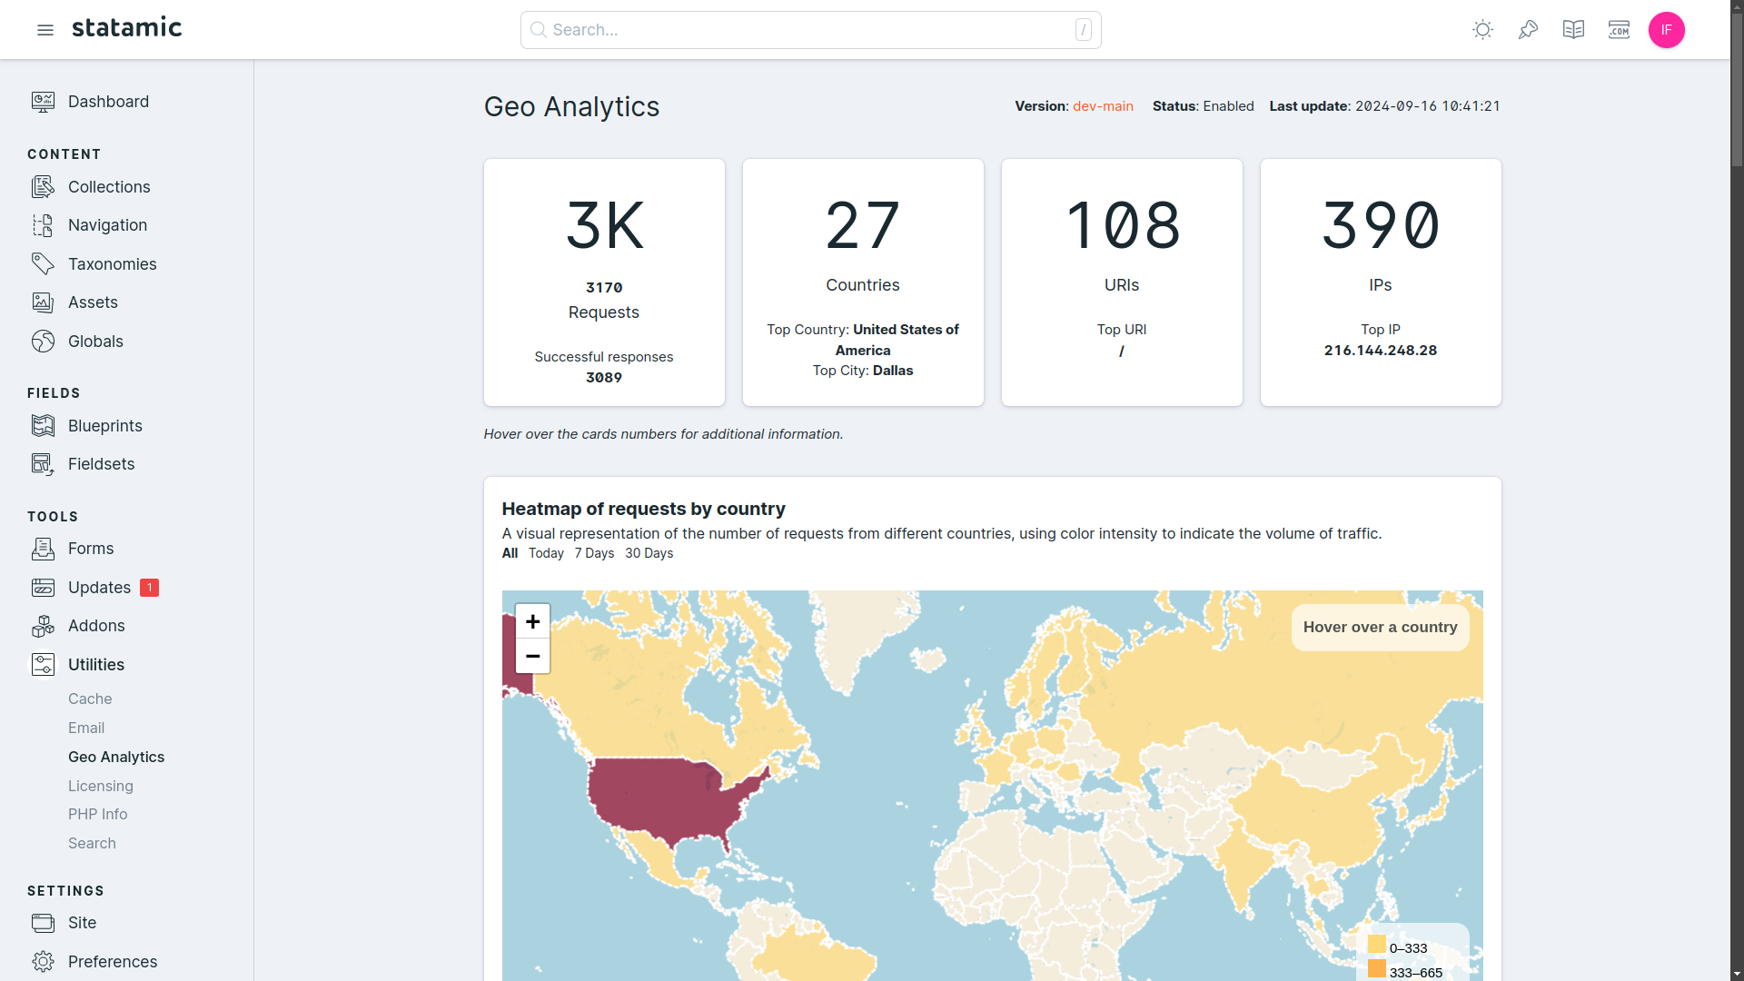1744x981 pixels.
Task: Open the Updates menu item
Action: [99, 586]
